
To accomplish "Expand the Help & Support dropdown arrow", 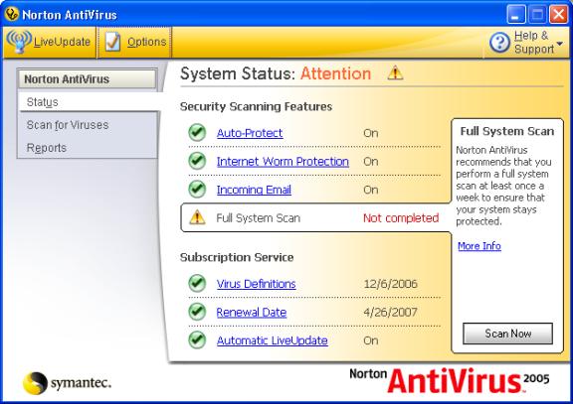I will point(559,44).
